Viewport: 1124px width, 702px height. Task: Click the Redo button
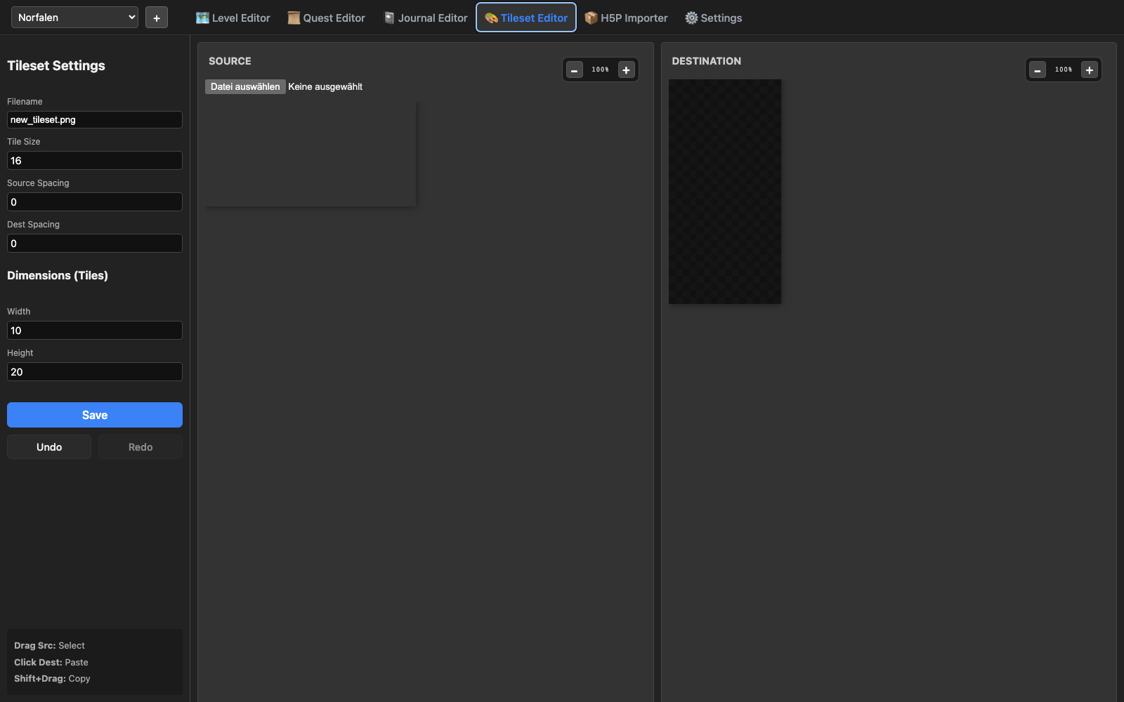[140, 446]
